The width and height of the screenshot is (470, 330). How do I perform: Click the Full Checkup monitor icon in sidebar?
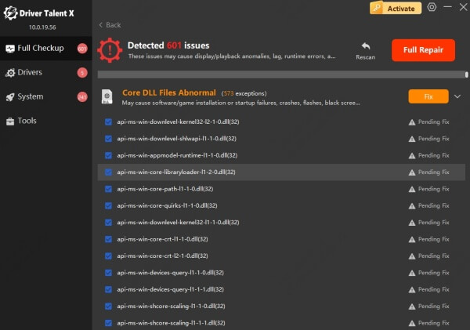point(10,49)
